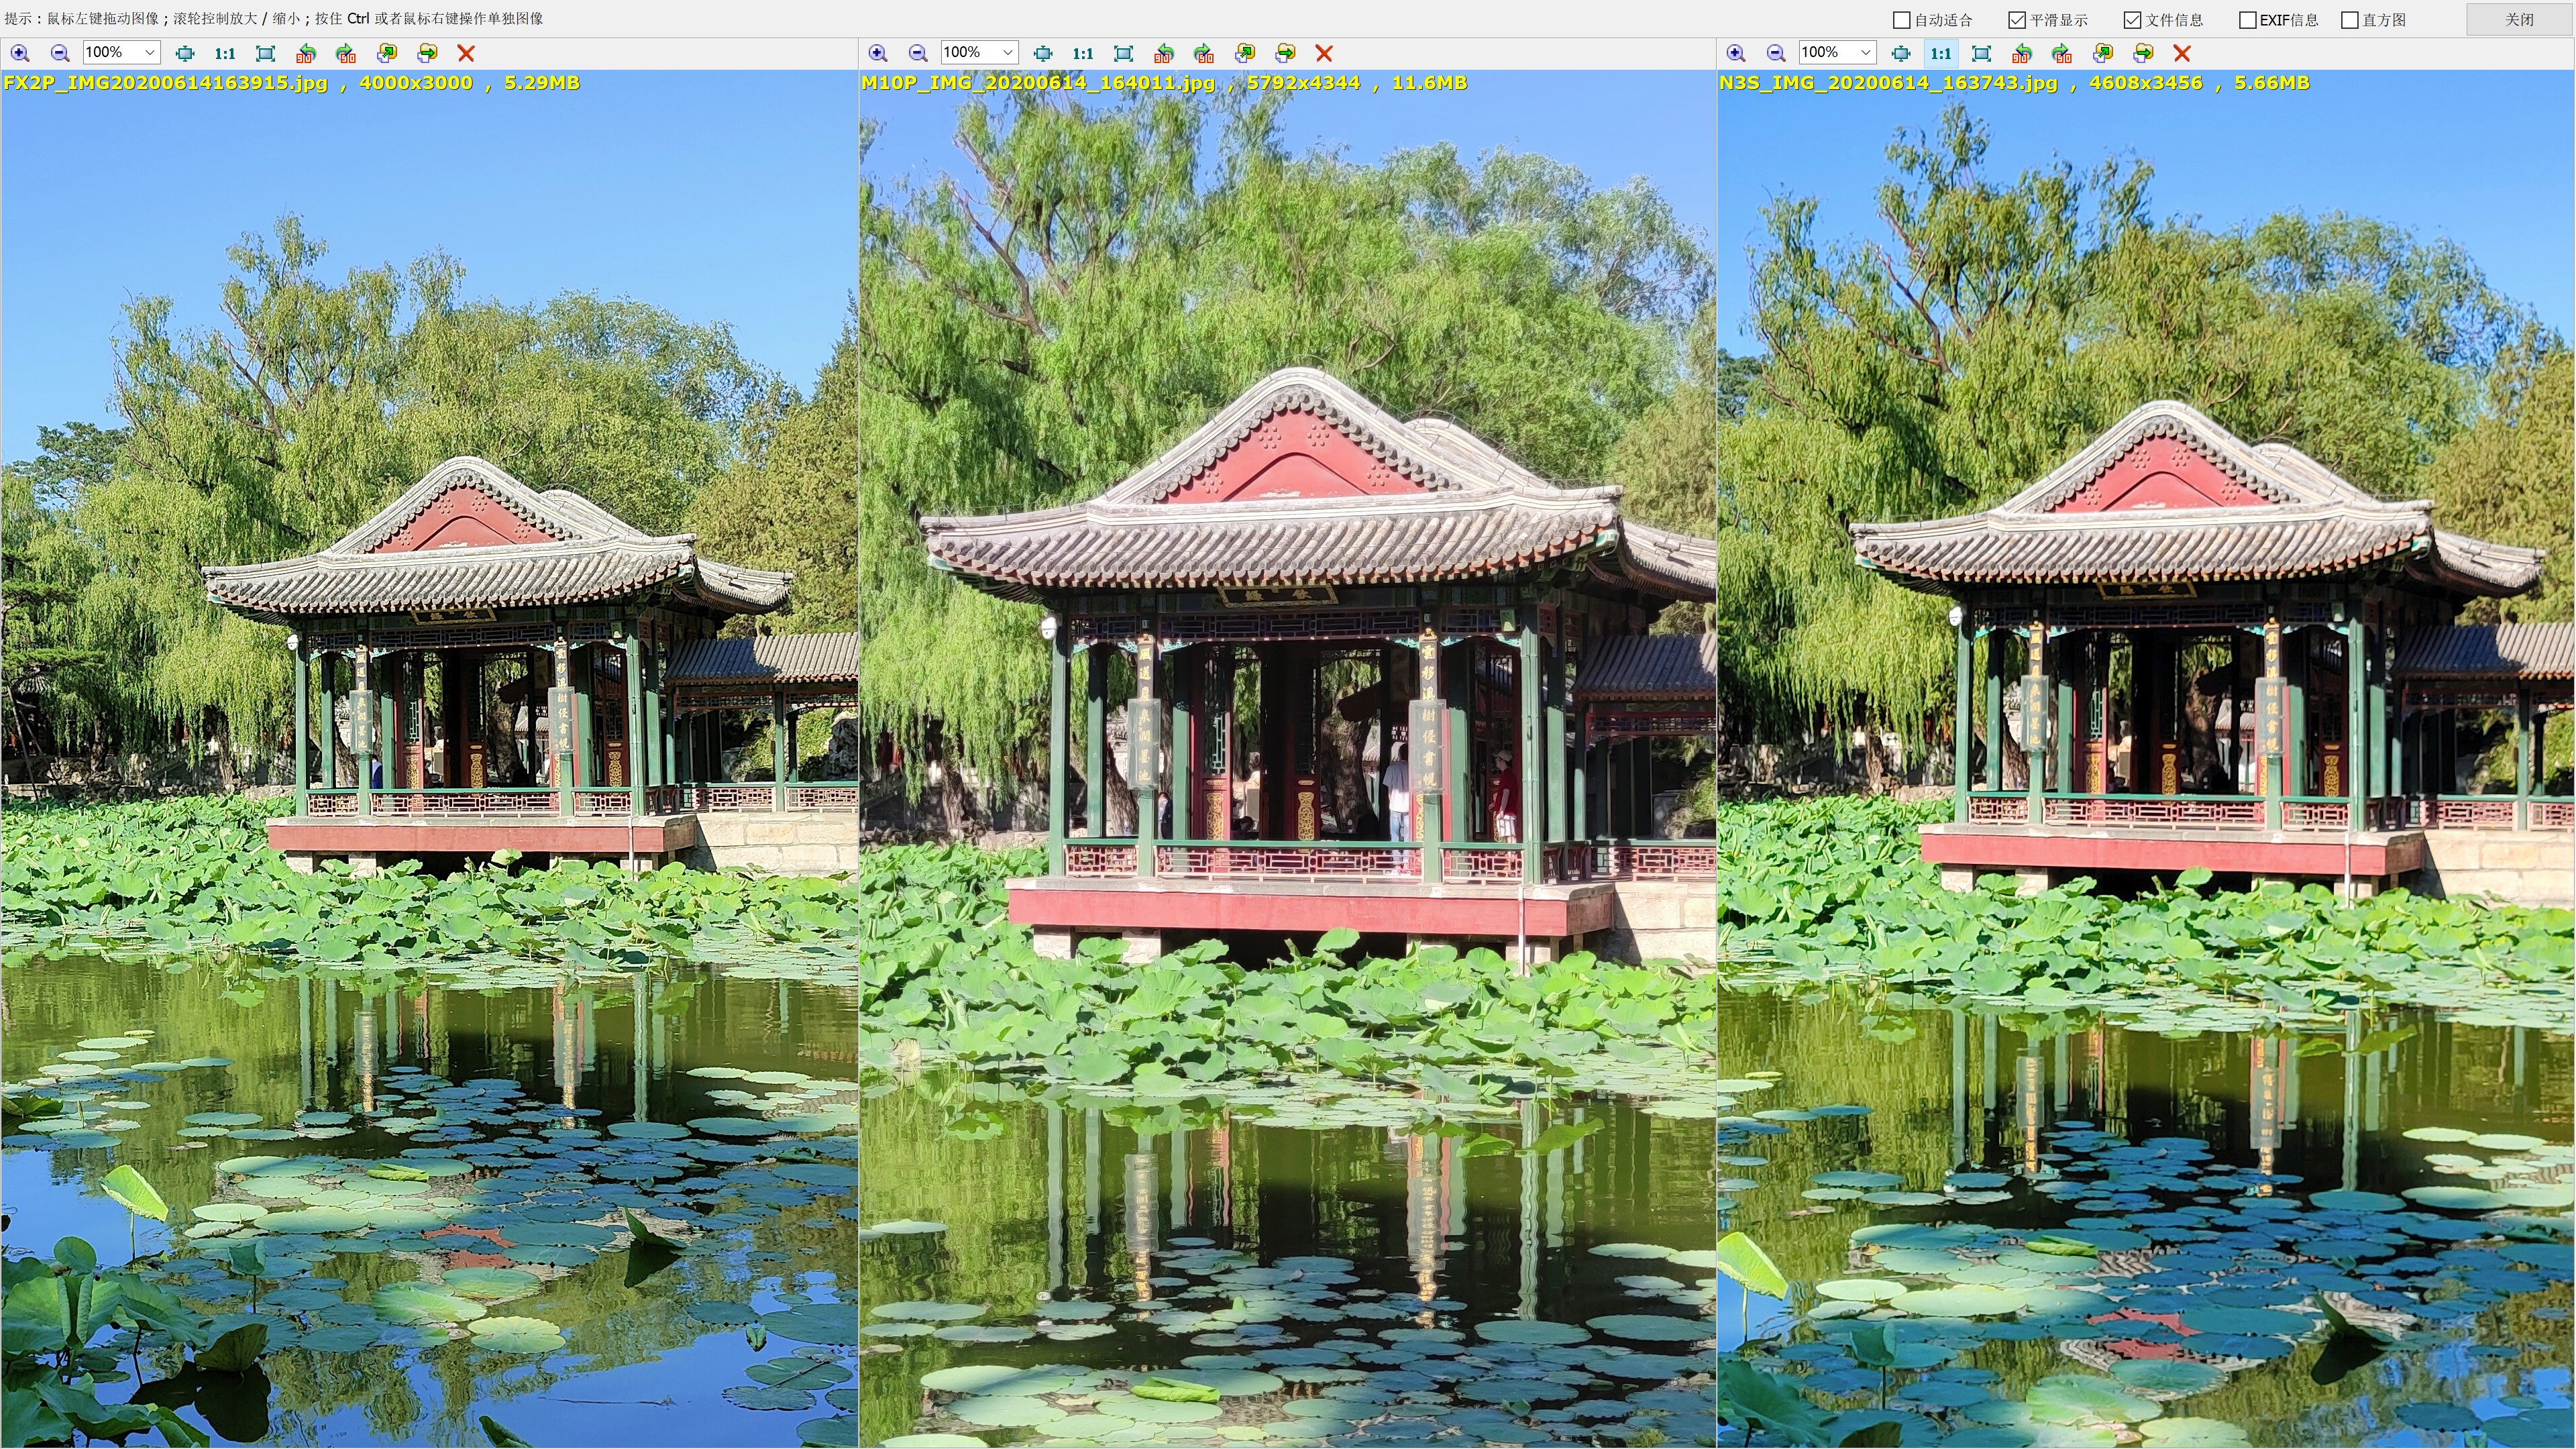The height and width of the screenshot is (1449, 2576).
Task: Rotate the FX2P image left 90 degrees
Action: tap(306, 53)
